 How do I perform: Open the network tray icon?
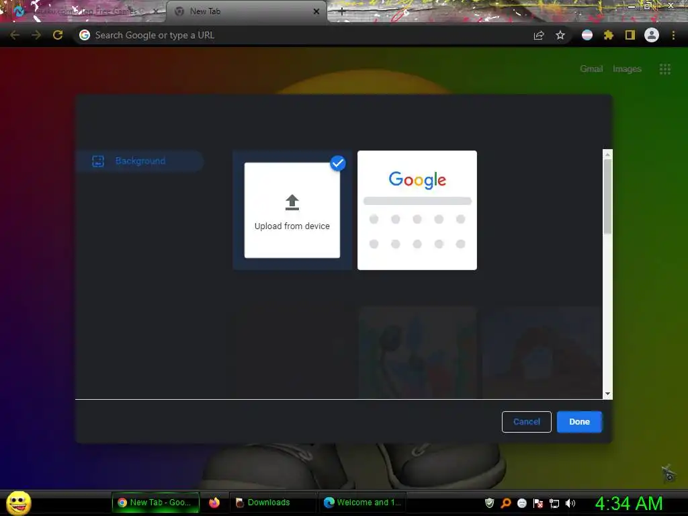554,503
